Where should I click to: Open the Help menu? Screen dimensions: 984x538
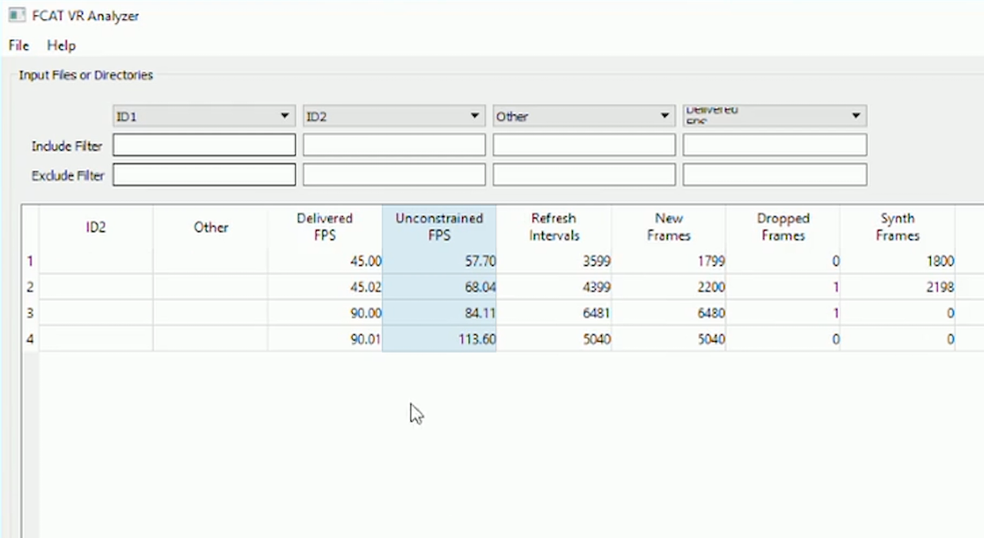(61, 45)
